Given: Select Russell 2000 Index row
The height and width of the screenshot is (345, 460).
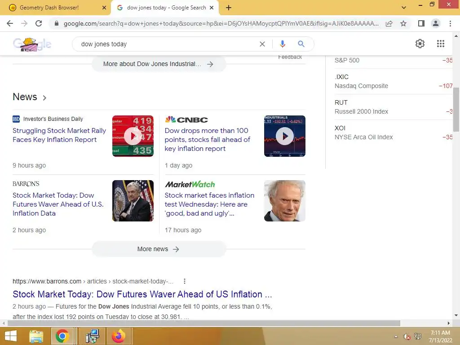Looking at the screenshot, I should pos(394,107).
